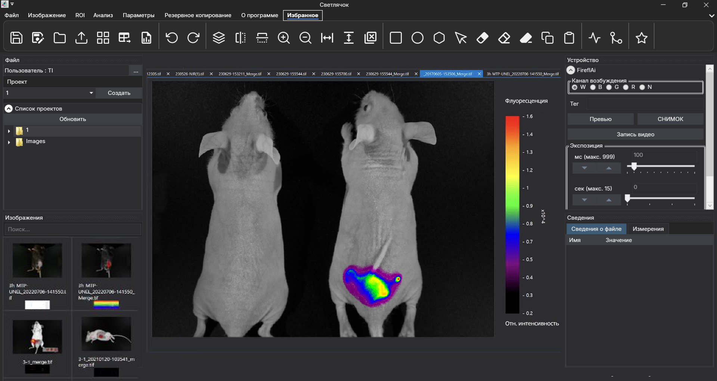Increase milliseconds exposure with up arrow

(x=609, y=168)
